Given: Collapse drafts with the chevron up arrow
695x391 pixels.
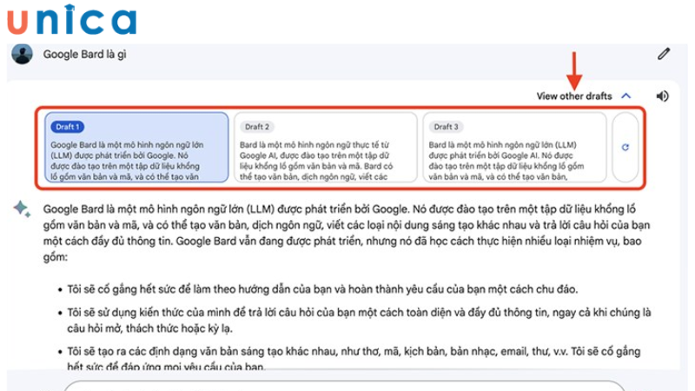Looking at the screenshot, I should (625, 96).
